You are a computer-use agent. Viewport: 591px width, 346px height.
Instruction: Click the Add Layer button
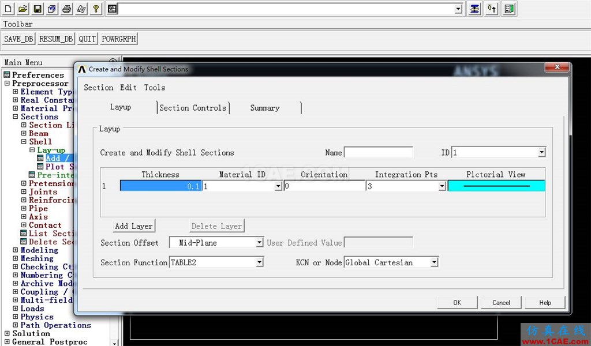(134, 226)
